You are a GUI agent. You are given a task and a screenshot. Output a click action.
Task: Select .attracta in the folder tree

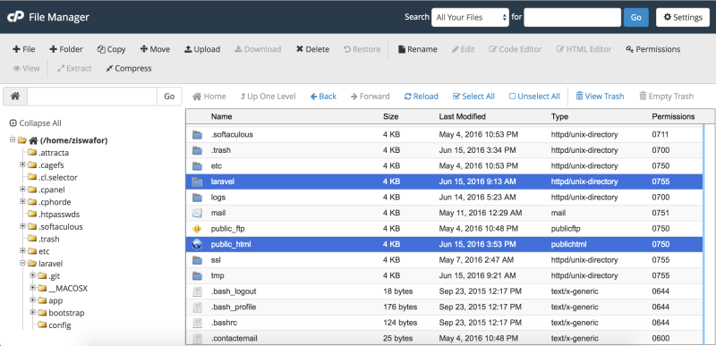tap(54, 153)
